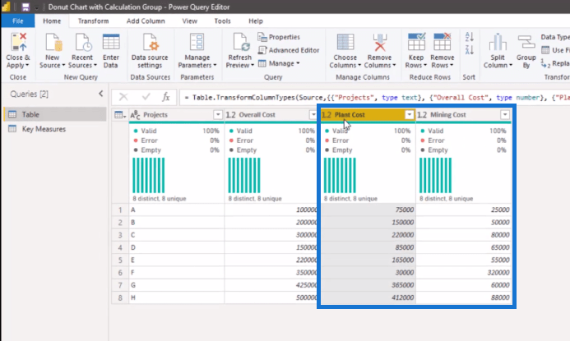
Task: Click project cell H
Action: click(x=176, y=297)
